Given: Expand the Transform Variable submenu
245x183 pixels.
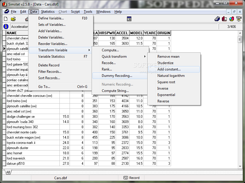Looking at the screenshot, I should tap(60, 50).
